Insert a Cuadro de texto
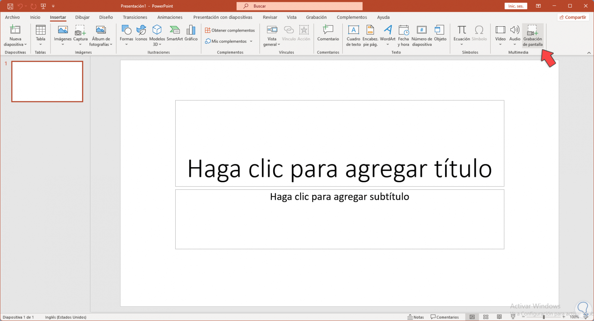The height and width of the screenshot is (321, 594). (353, 36)
